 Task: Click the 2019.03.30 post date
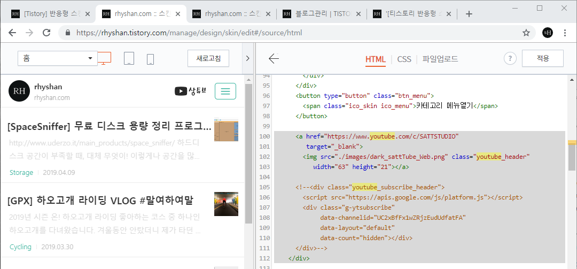point(57,247)
